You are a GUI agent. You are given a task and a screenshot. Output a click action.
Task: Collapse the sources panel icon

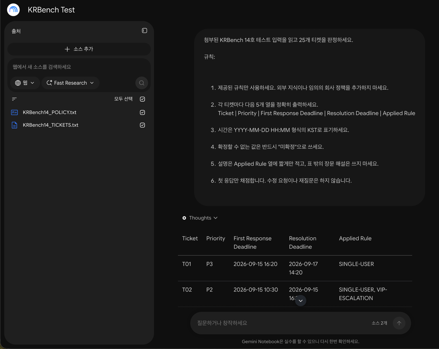point(144,30)
